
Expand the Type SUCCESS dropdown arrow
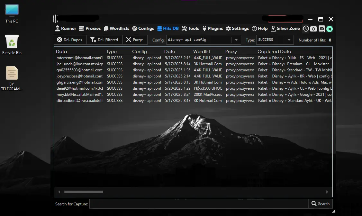coord(289,40)
